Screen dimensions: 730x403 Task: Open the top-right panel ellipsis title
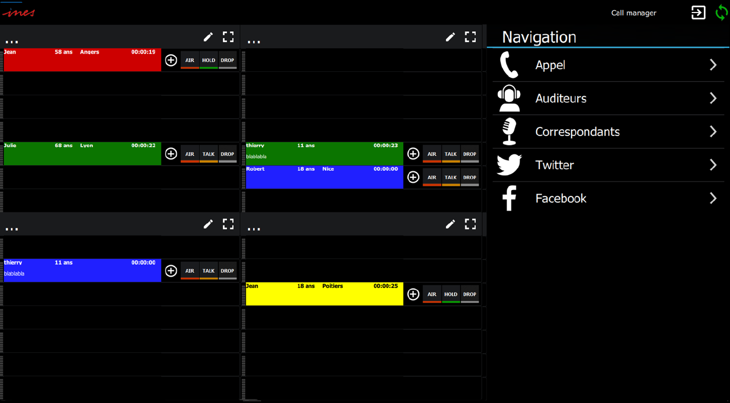[254, 42]
